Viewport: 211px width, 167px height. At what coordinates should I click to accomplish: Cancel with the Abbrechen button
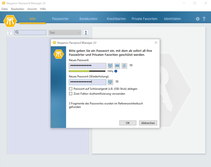(x=148, y=123)
